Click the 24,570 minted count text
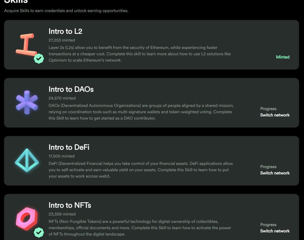304x240 pixels. (x=62, y=98)
